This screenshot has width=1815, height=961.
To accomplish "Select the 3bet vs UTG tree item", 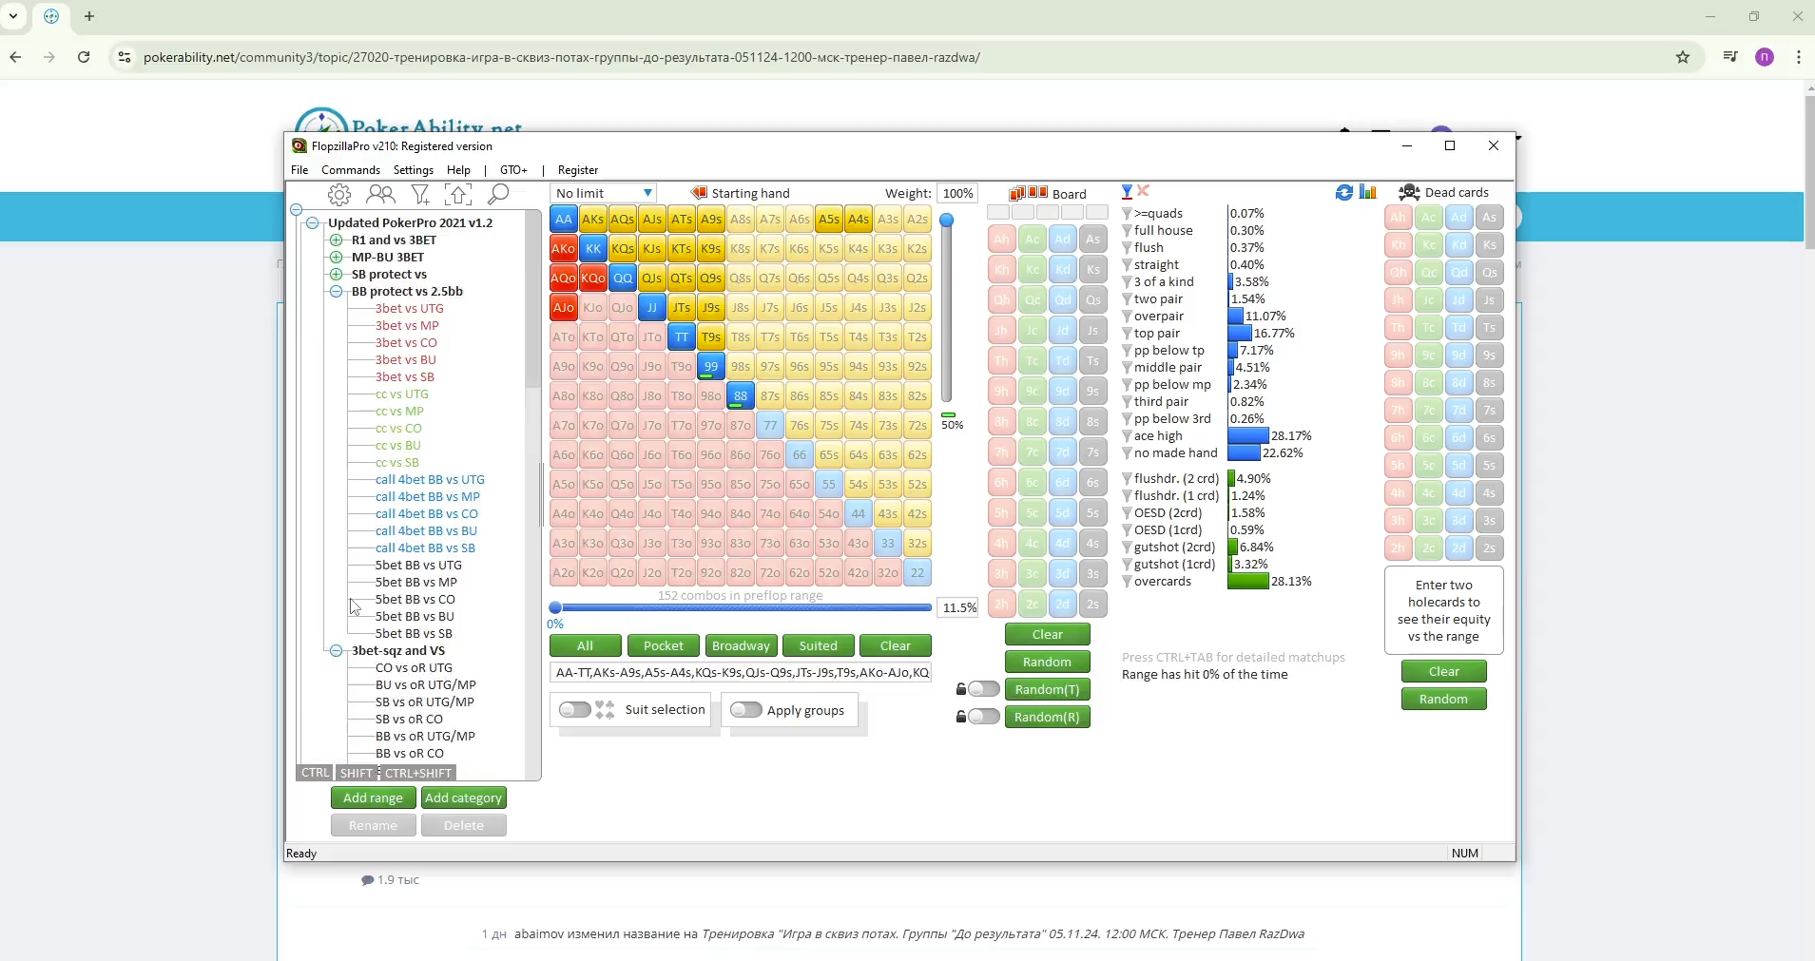I will point(409,309).
